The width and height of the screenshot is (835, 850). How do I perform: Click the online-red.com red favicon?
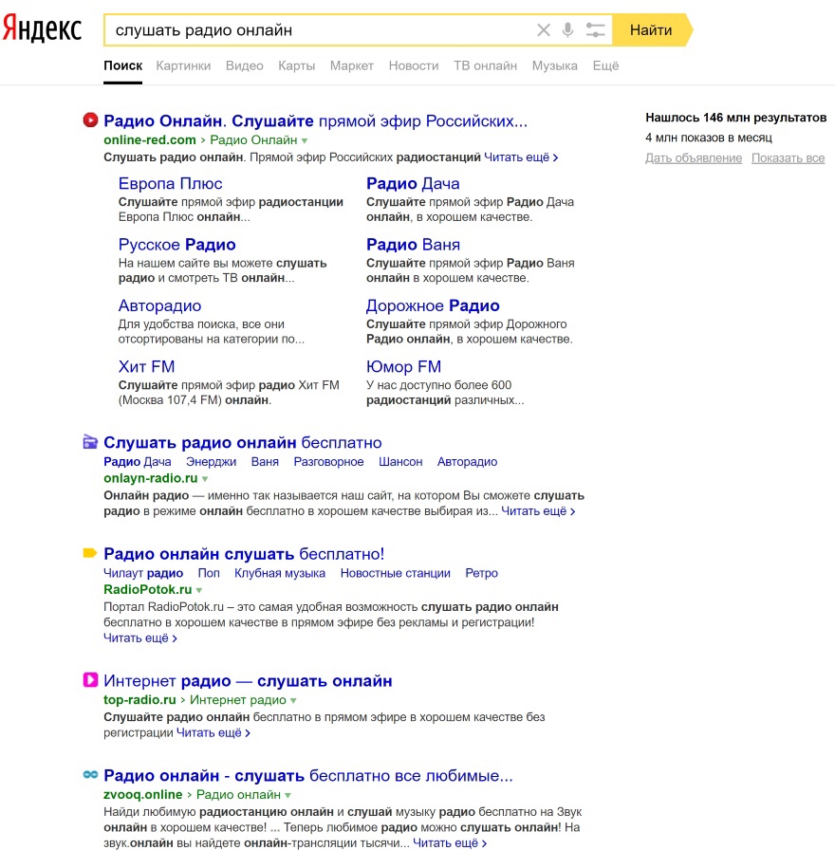coord(90,120)
